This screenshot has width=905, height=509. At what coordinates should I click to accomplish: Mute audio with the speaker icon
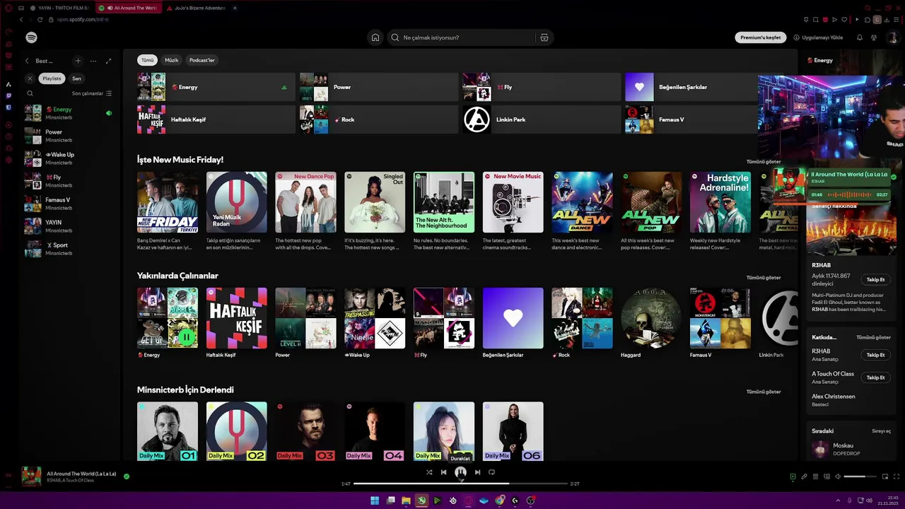(838, 476)
